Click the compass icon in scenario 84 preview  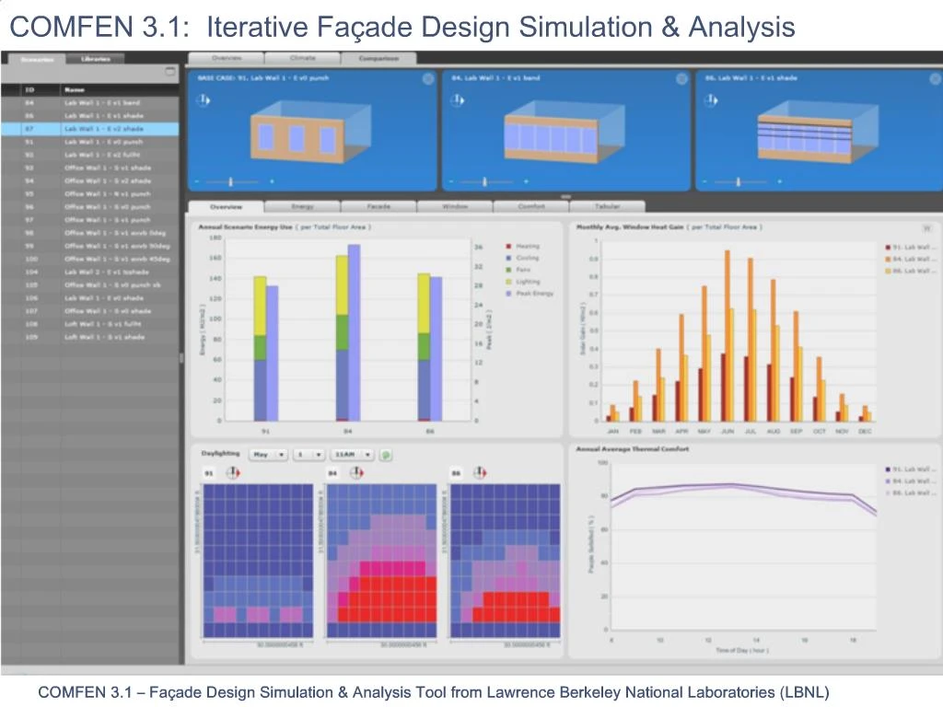click(x=458, y=101)
